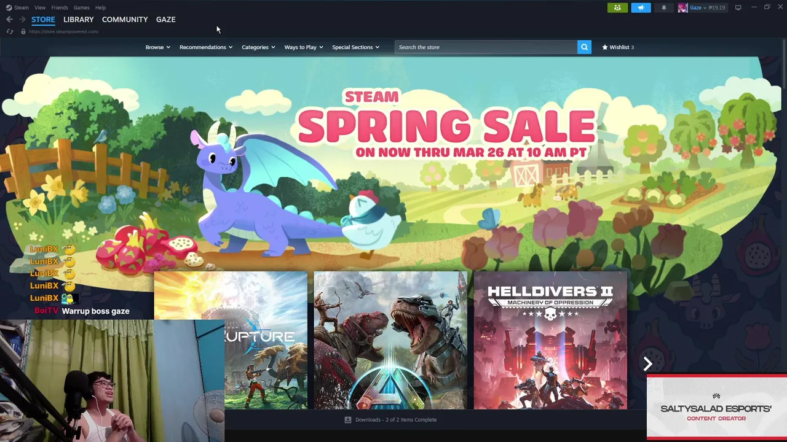
Task: Expand the Browse dropdown
Action: point(157,47)
